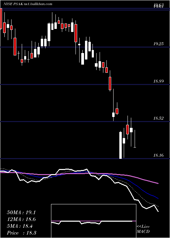The width and height of the screenshot is (170, 238).
Task: Click the tall white candle touching 18.16 line
Action: (x=120, y=145)
